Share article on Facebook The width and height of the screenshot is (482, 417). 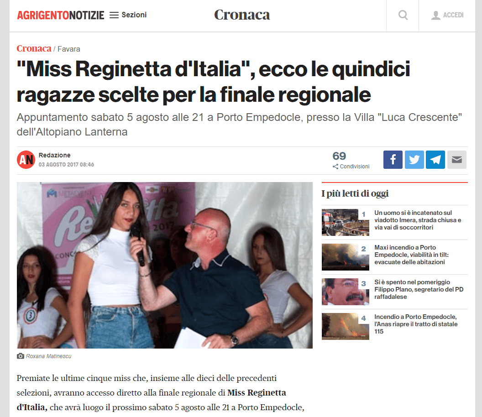(x=393, y=160)
